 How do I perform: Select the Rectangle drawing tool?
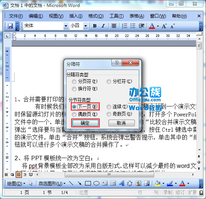[88, 183]
